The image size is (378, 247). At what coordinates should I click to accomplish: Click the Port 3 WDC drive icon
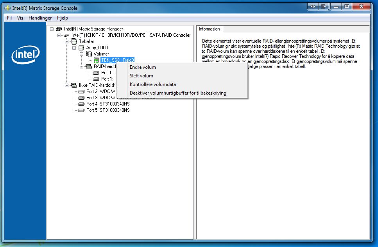click(x=81, y=98)
